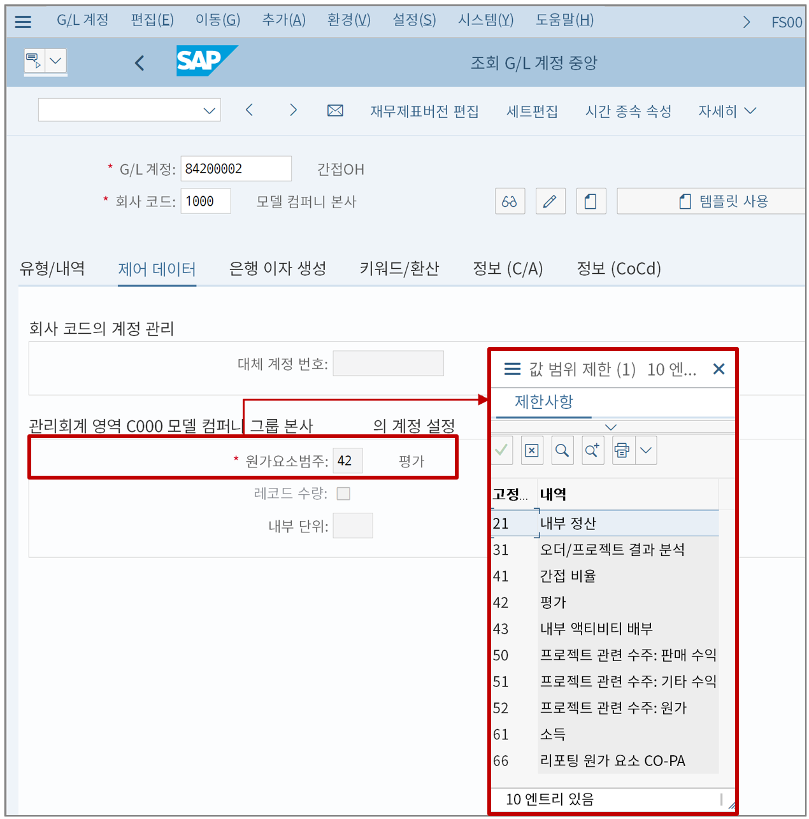Open the 이동(G) menu
The image size is (809, 819).
tap(218, 20)
